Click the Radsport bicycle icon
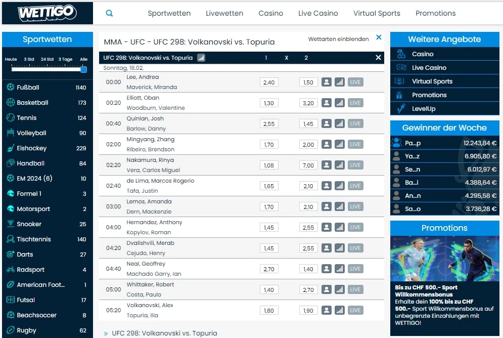This screenshot has height=338, width=503. 11,269
